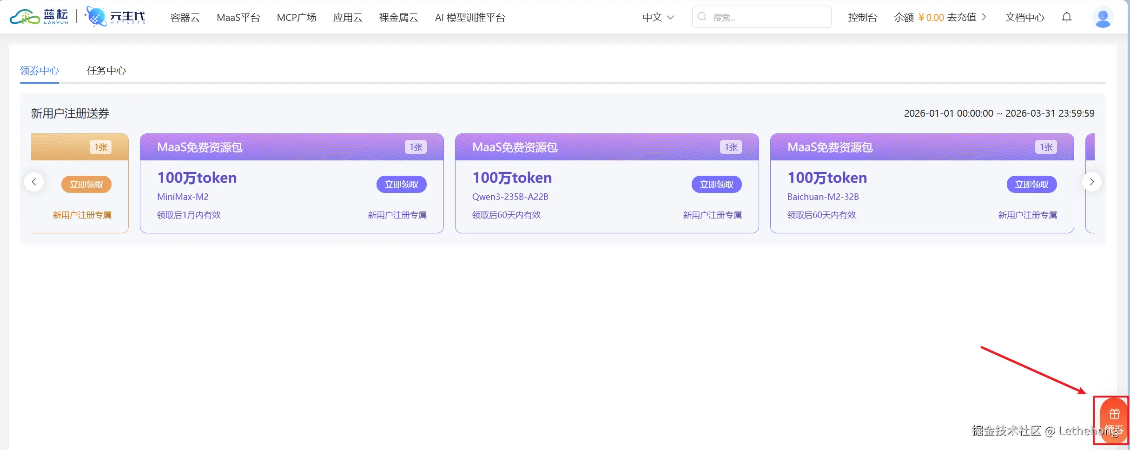Viewport: 1130px width, 450px height.
Task: Click the MiniMax-M2 model name
Action: (183, 197)
